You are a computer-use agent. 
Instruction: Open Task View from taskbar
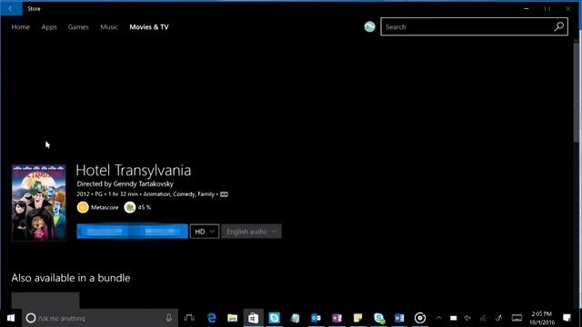[x=189, y=318]
